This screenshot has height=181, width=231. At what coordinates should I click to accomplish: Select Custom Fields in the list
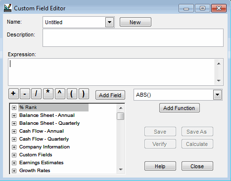(x=36, y=155)
